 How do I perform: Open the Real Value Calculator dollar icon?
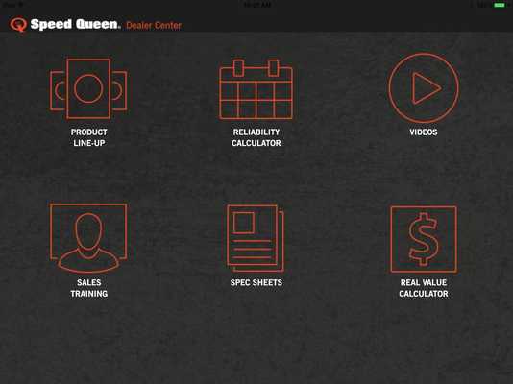coord(424,239)
